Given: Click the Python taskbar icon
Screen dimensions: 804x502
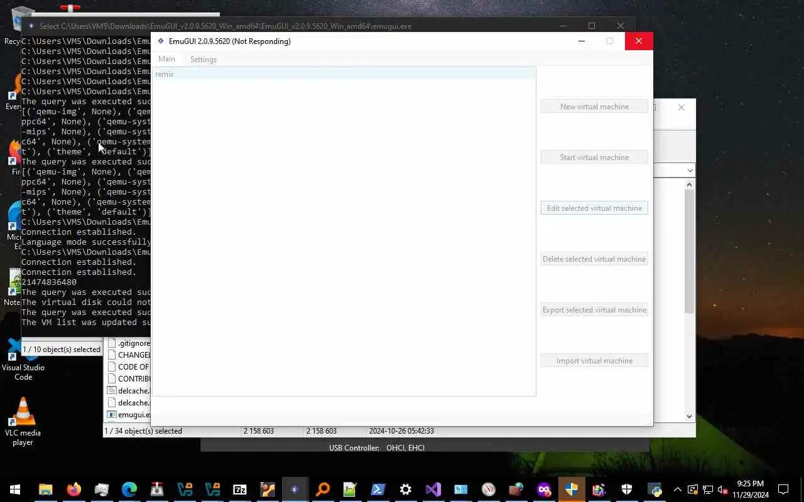Looking at the screenshot, I should [655, 489].
